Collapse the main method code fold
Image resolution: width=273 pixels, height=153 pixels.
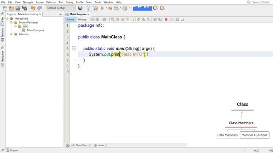74,48
